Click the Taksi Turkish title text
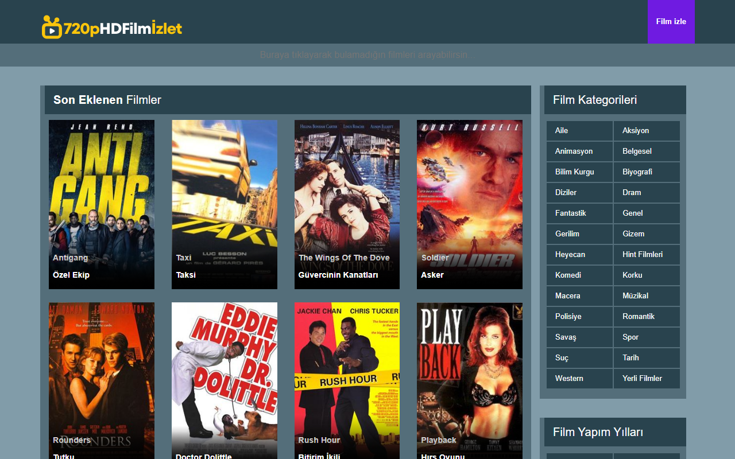The image size is (735, 459). (186, 275)
